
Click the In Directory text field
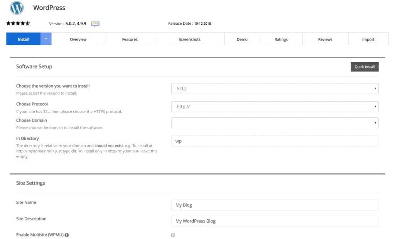[x=275, y=141]
